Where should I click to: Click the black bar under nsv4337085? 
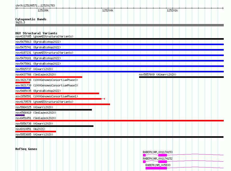[119, 39]
